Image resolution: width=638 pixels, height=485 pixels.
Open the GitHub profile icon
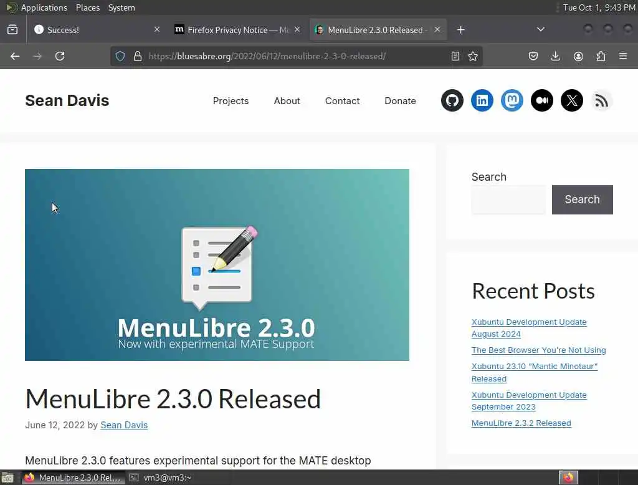(452, 100)
